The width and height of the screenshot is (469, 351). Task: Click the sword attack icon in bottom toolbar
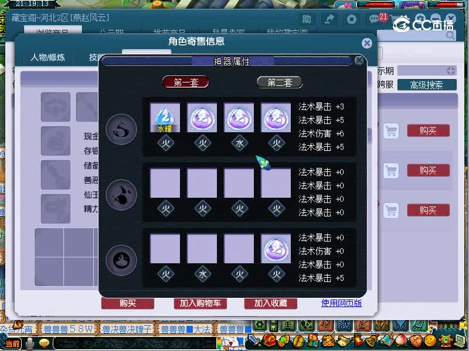coord(254,340)
